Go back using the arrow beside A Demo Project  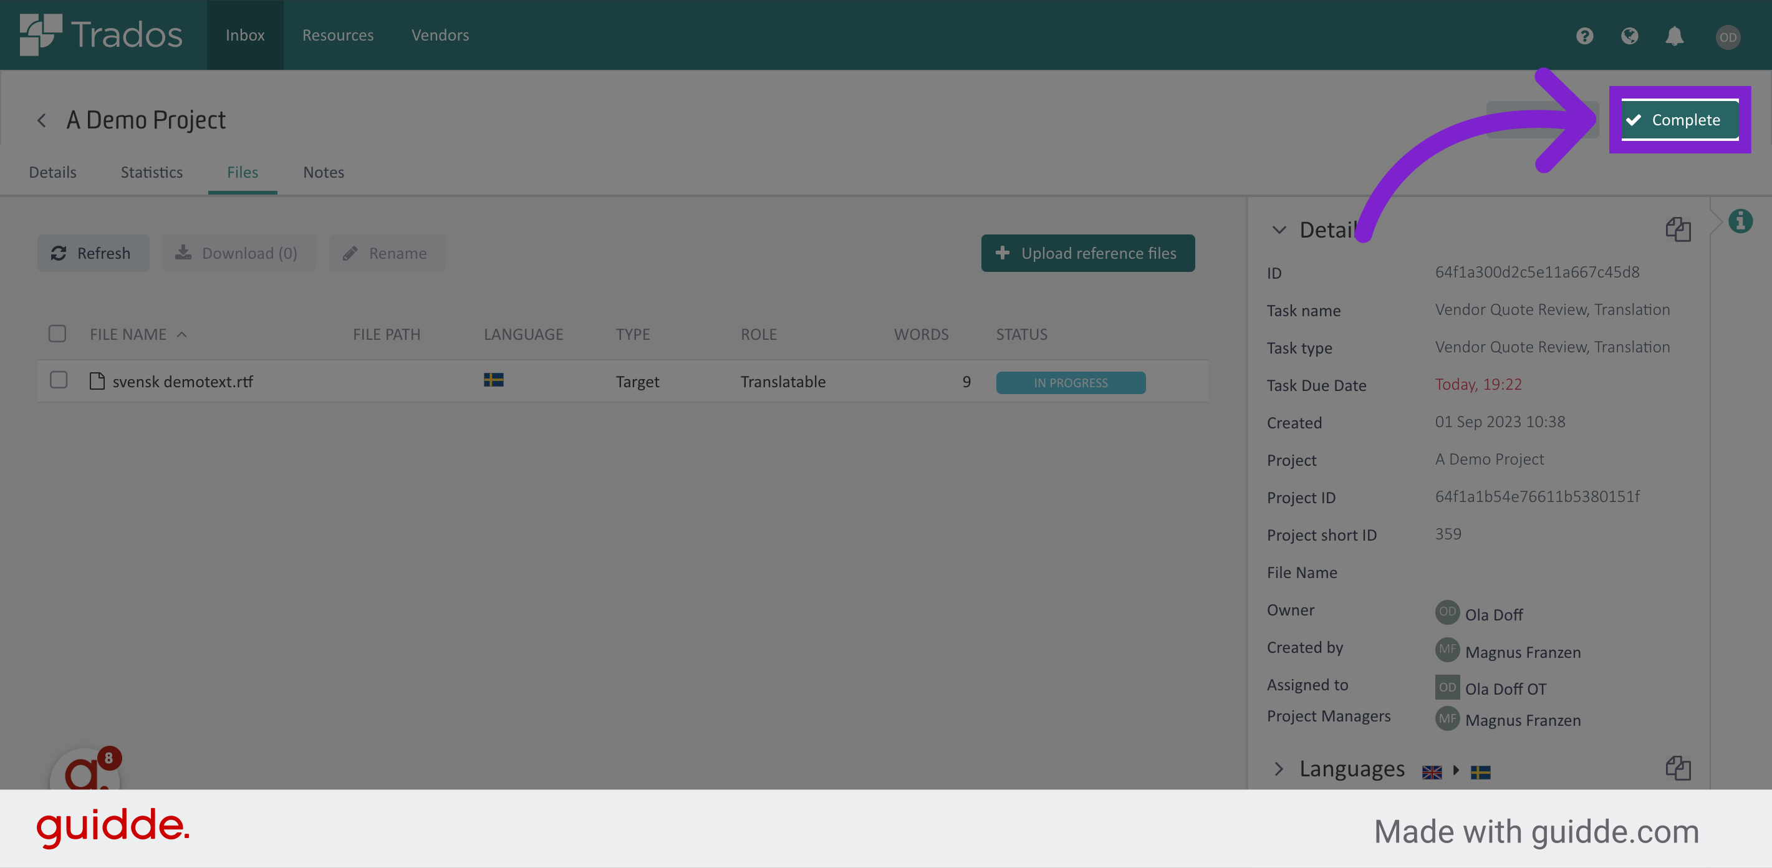click(42, 120)
